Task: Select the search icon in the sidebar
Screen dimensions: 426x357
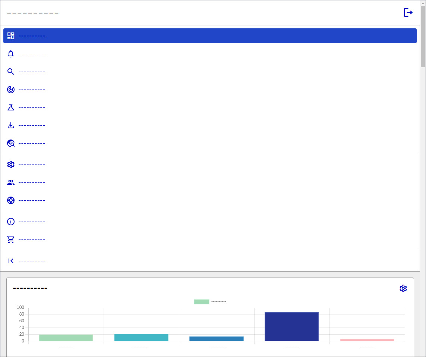Action: click(11, 71)
